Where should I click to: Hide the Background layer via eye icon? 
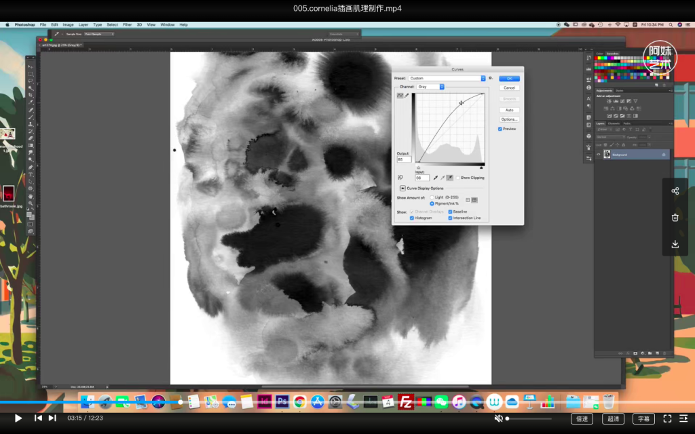599,155
